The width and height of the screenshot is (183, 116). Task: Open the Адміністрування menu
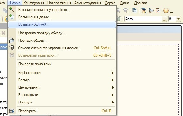point(88,3)
